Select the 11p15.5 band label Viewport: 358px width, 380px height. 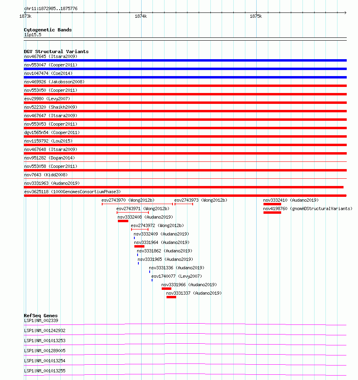pos(33,35)
